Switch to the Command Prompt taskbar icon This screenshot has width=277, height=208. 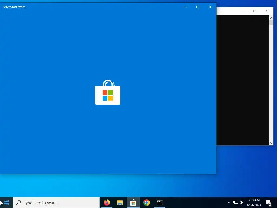point(160,203)
